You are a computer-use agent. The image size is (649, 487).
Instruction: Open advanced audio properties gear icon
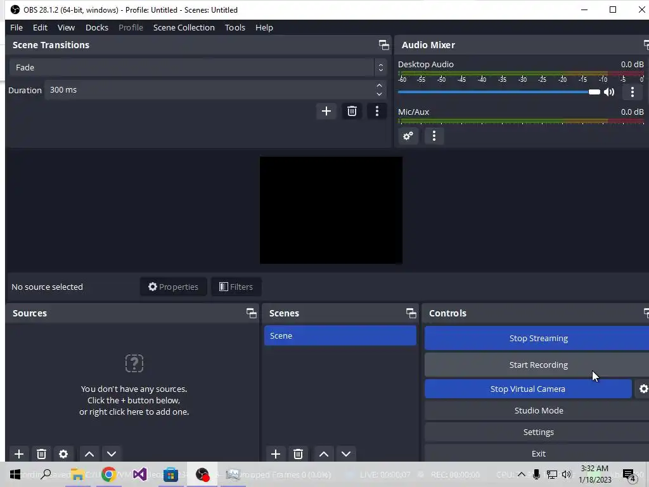[408, 136]
